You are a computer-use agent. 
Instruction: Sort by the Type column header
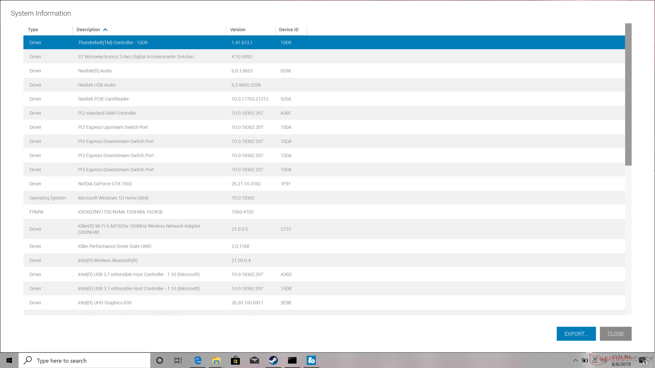33,30
